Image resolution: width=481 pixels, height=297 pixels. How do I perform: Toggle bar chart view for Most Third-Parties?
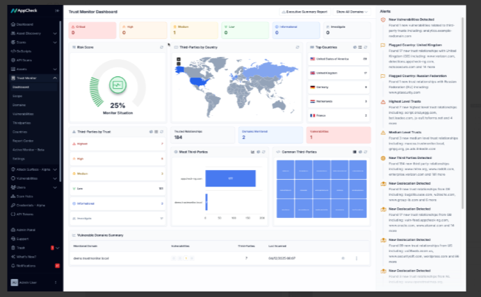click(252, 151)
